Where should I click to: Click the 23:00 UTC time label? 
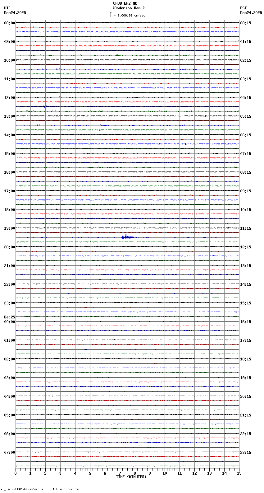tap(10, 303)
